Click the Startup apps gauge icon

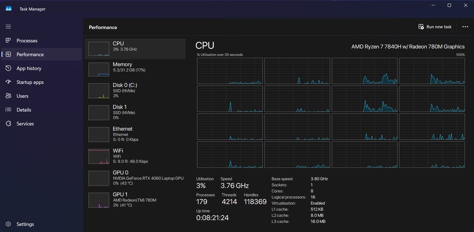tap(8, 82)
